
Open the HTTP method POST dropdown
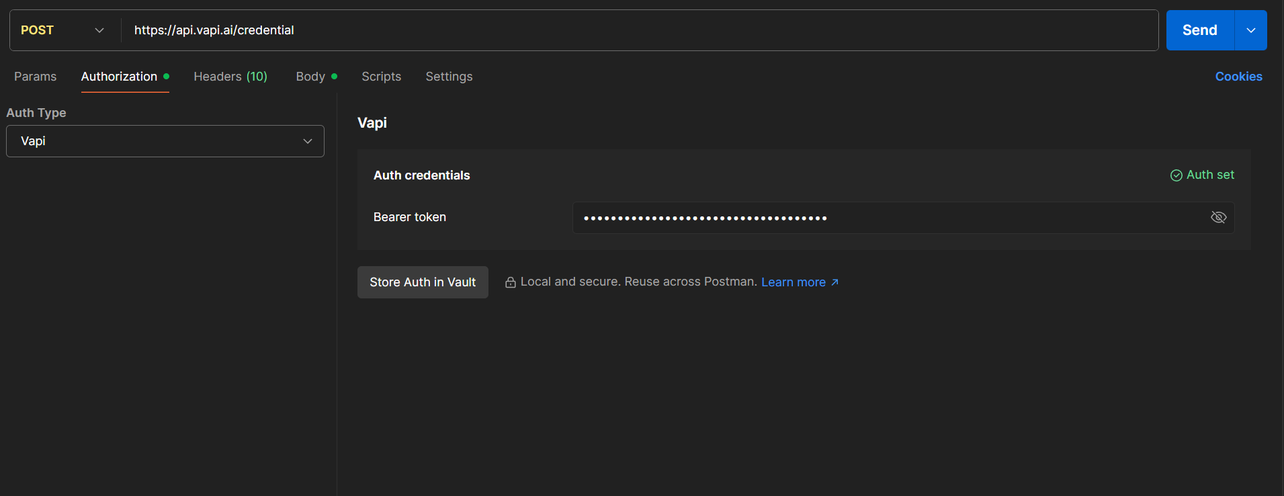[x=62, y=30]
